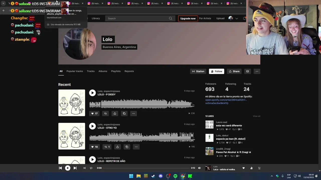The width and height of the screenshot is (321, 180).
Task: Expand the browser tab search chevron
Action: (x=3, y=3)
